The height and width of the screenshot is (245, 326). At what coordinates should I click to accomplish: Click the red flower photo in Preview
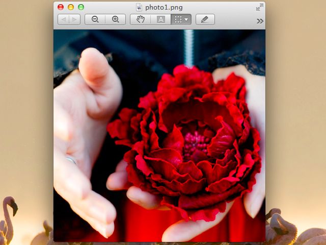pyautogui.click(x=159, y=136)
